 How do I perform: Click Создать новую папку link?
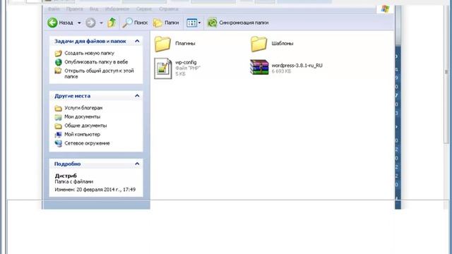[x=90, y=53]
